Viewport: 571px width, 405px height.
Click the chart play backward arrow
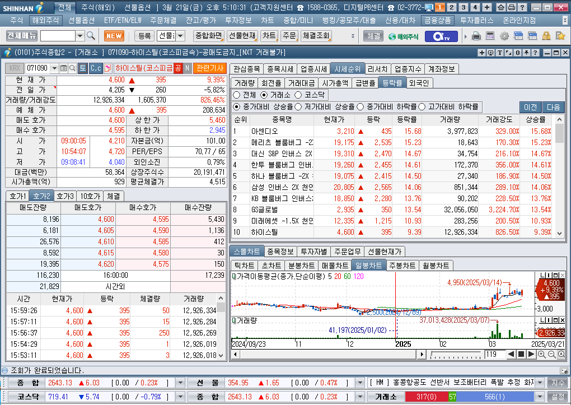pyautogui.click(x=511, y=355)
